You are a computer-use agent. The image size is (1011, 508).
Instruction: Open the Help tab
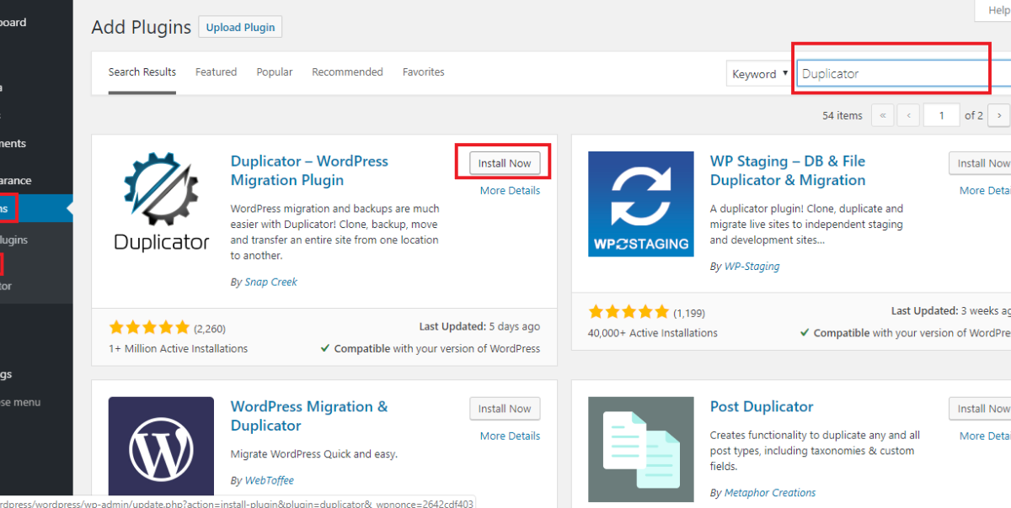[993, 9]
